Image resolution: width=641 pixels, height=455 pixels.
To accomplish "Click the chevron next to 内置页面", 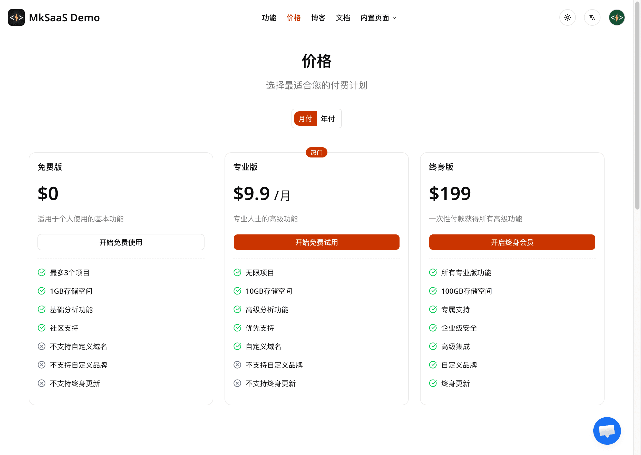I will 394,18.
